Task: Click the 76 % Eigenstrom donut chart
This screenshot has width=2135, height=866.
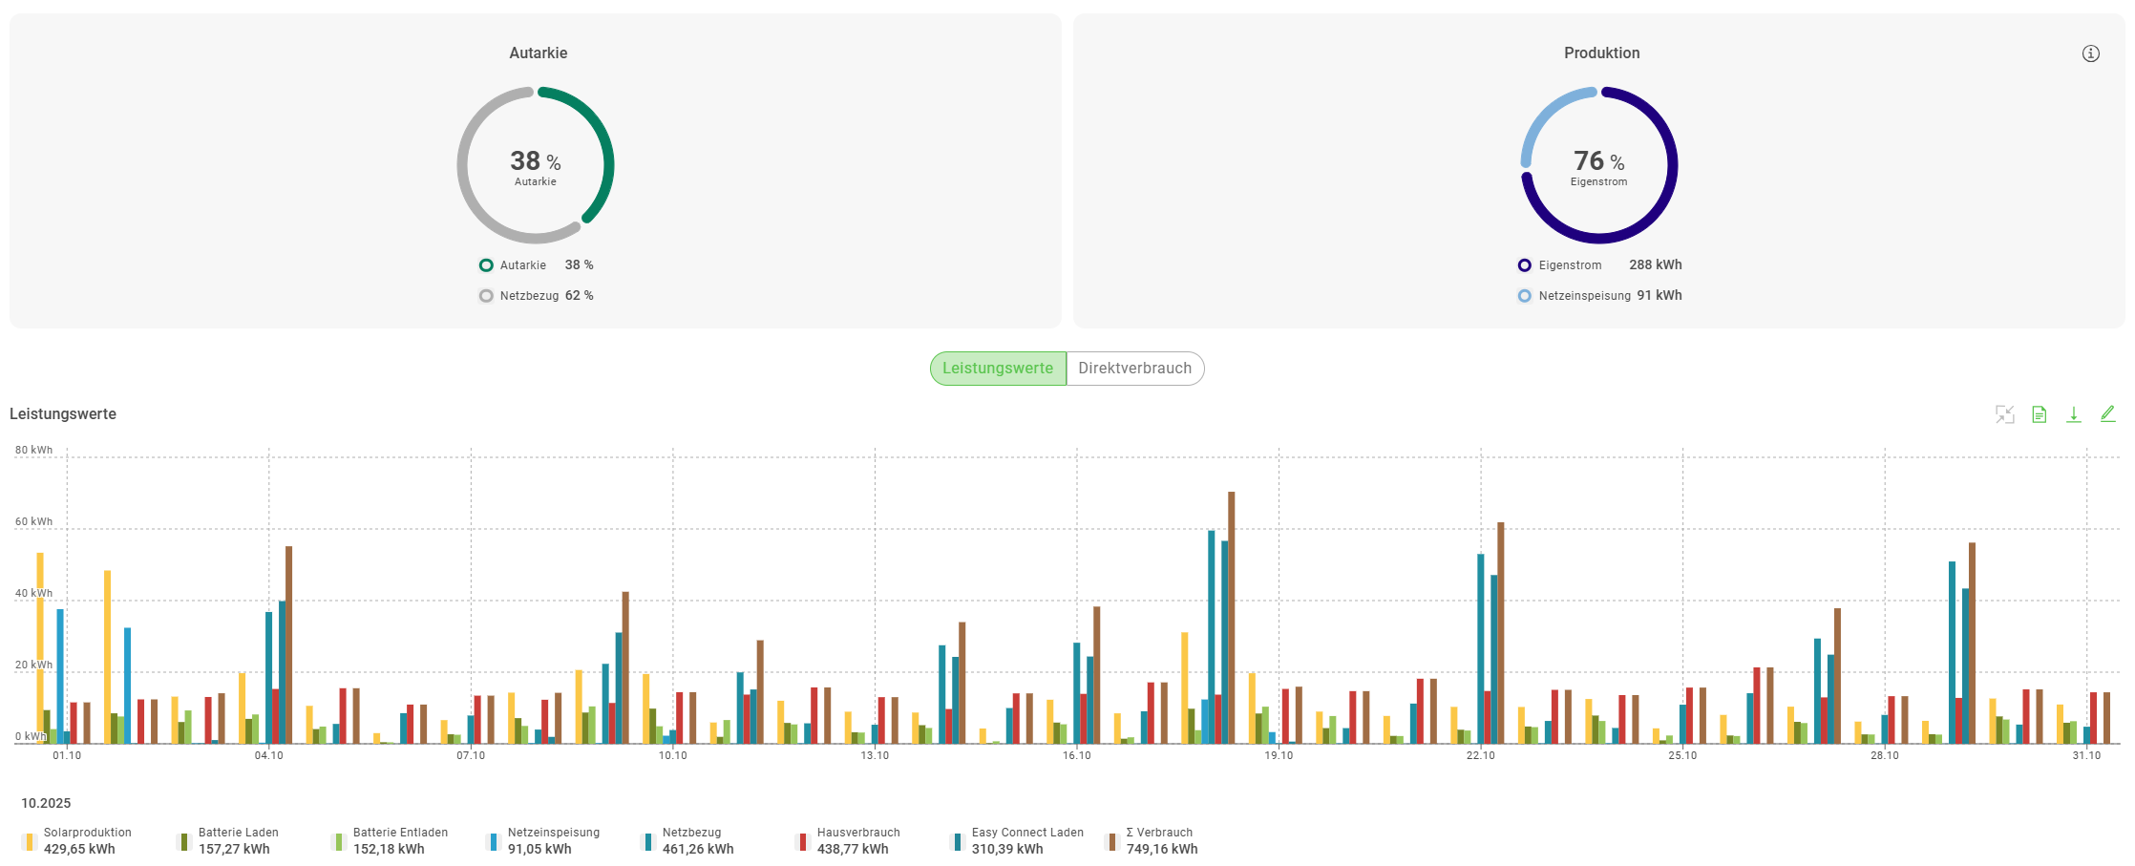Action: tap(1598, 165)
